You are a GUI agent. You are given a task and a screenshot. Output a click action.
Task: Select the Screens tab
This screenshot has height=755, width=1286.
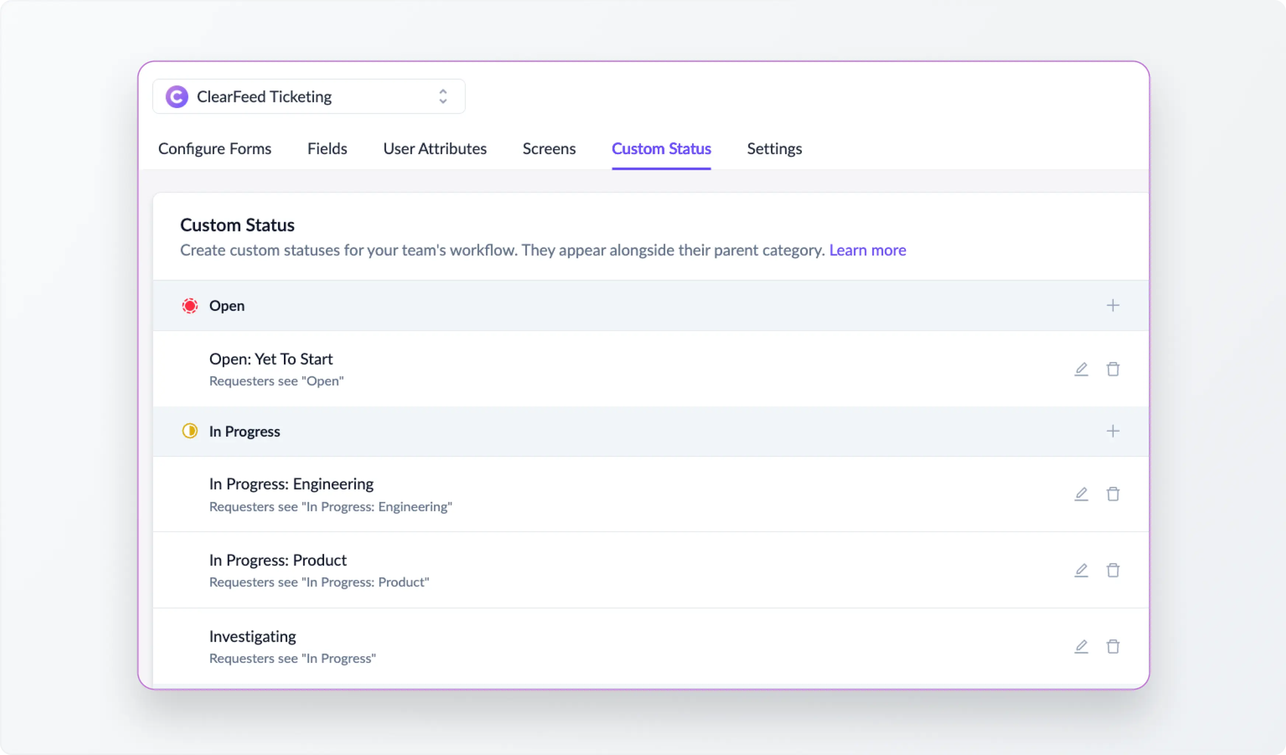pyautogui.click(x=549, y=149)
